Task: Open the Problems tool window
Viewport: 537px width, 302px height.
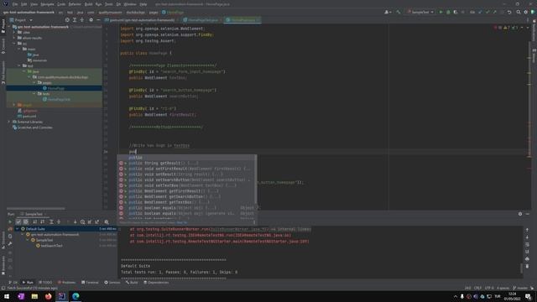Action: coord(66,283)
